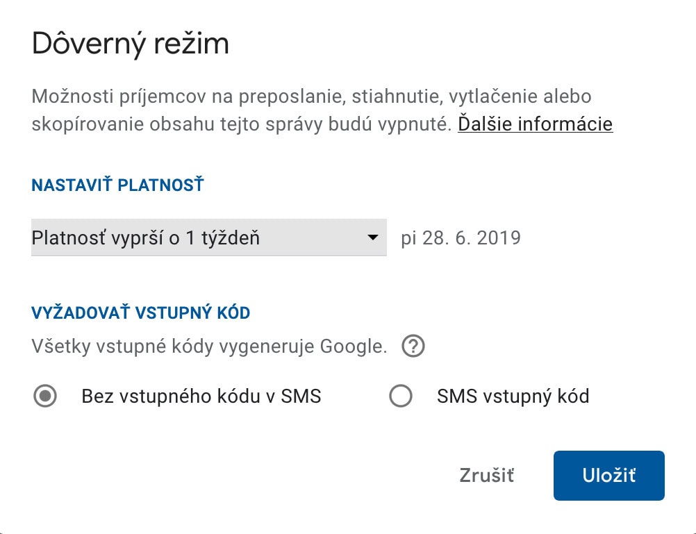Open the "Ďalšie informácie" link
The width and height of the screenshot is (696, 534).
pyautogui.click(x=535, y=124)
